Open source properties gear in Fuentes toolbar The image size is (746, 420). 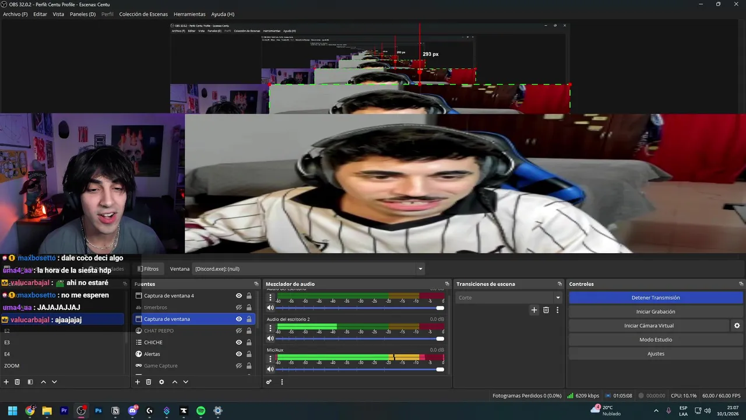[x=161, y=382]
